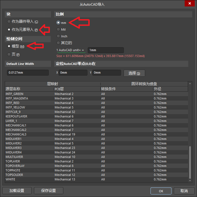
Task: Click scroll-up arrow of layer table
Action: (x=190, y=83)
